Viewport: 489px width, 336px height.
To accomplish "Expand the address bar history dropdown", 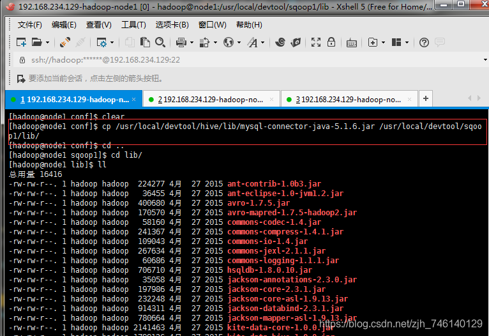I will 485,60.
